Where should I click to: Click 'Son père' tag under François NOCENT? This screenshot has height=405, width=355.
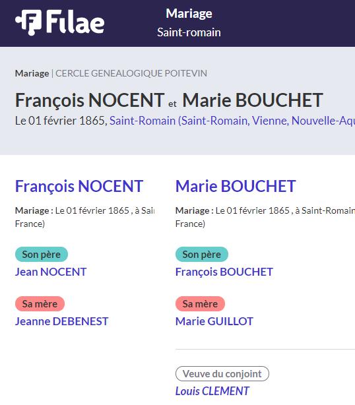[42, 255]
